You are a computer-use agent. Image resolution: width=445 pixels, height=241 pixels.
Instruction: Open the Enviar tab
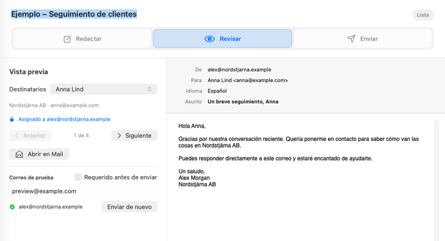[363, 38]
